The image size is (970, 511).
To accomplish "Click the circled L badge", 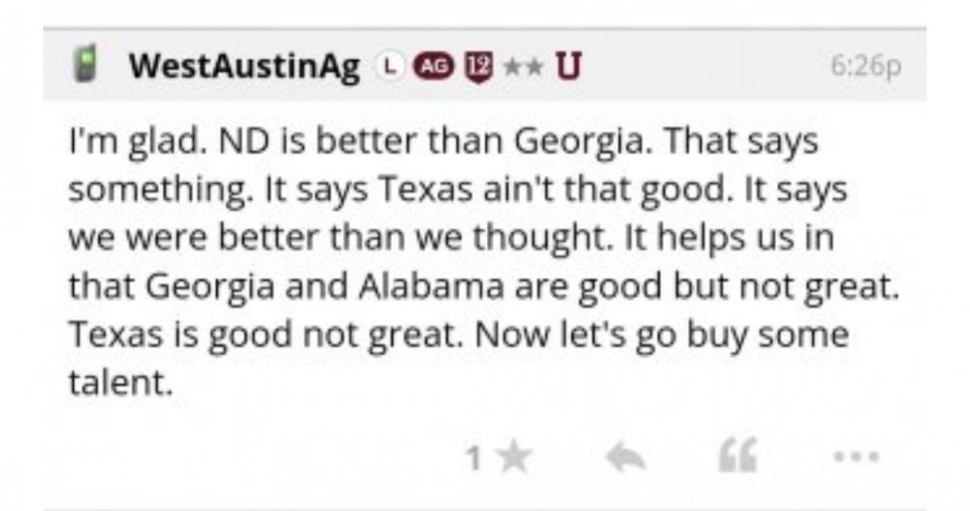I will (x=390, y=66).
